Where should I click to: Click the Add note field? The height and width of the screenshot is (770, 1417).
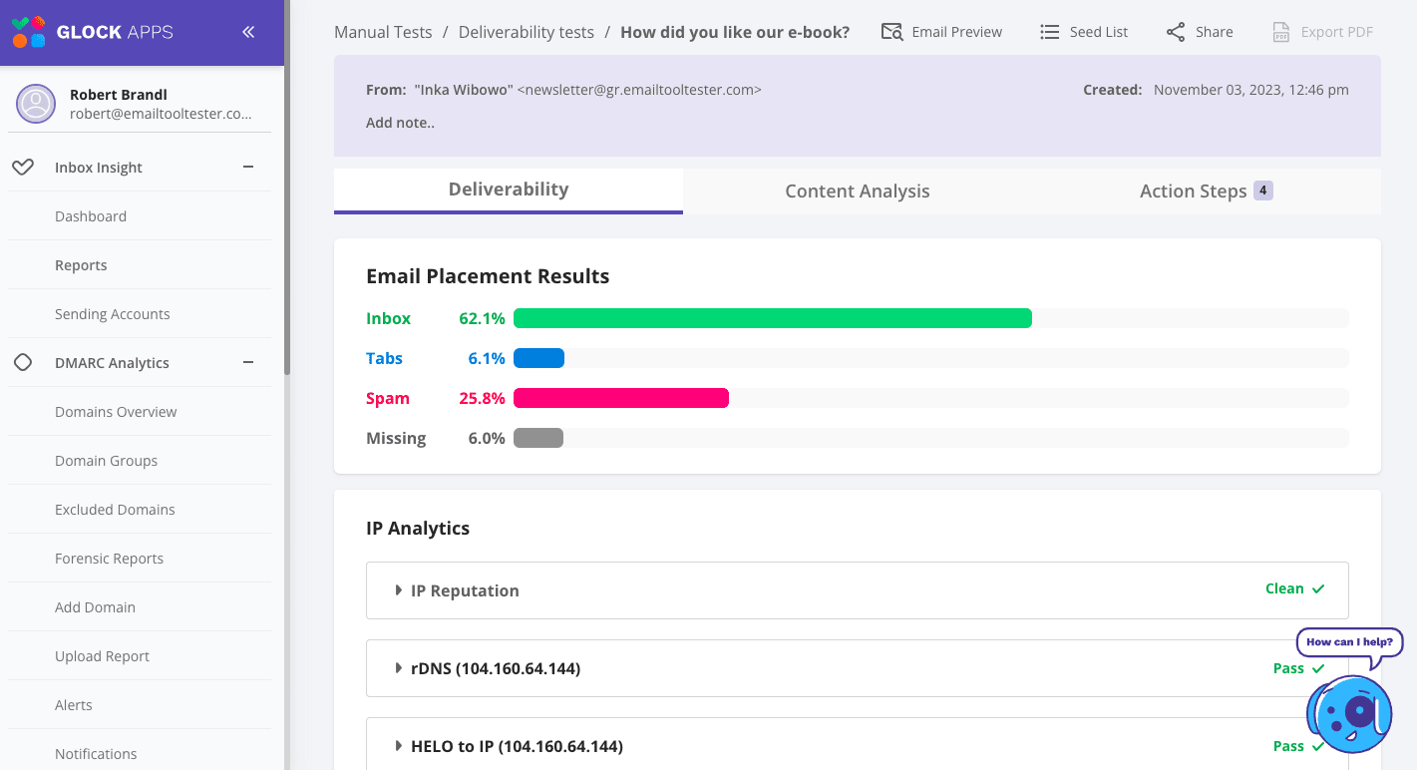click(x=400, y=124)
